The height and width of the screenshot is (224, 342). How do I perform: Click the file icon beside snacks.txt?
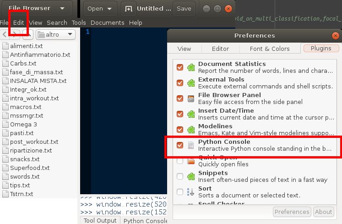5,159
